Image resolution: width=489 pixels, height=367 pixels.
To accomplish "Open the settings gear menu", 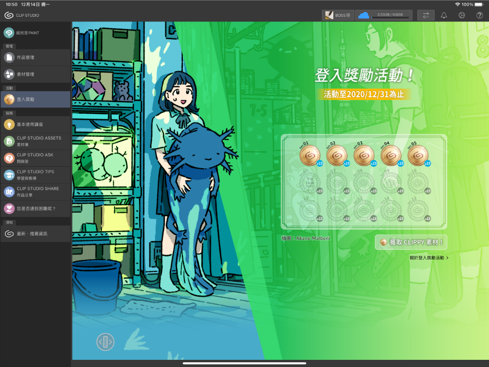I will pos(462,15).
